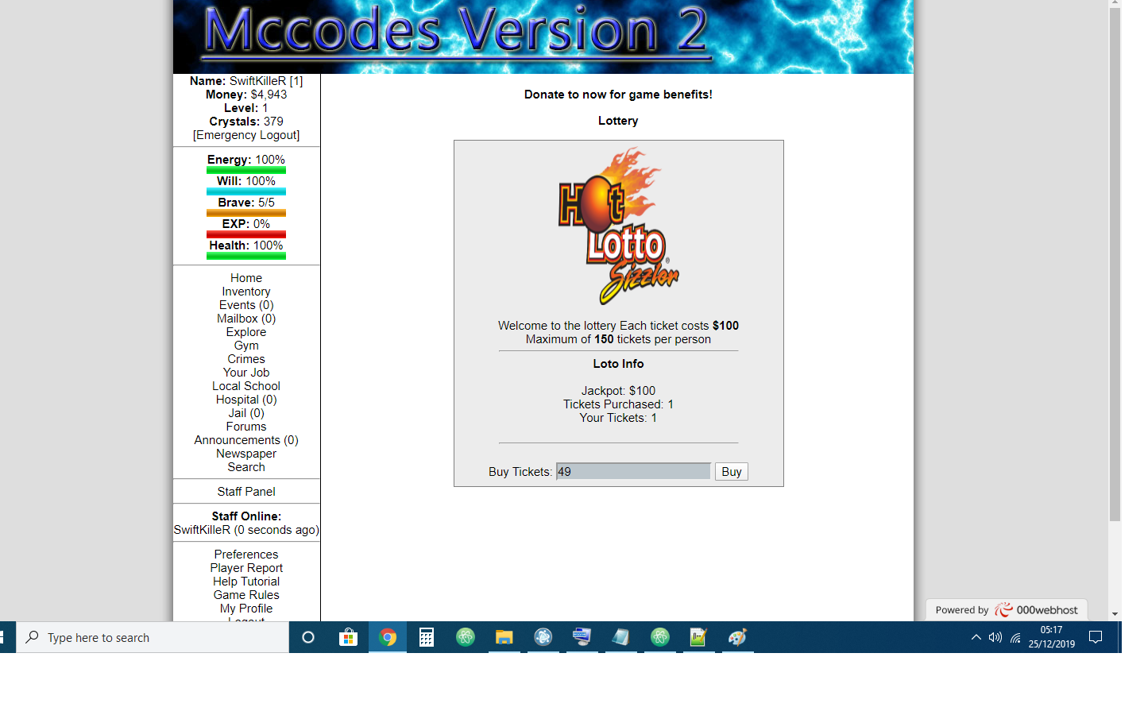Select Crimes from the sidebar menu
1144x715 pixels.
(246, 359)
